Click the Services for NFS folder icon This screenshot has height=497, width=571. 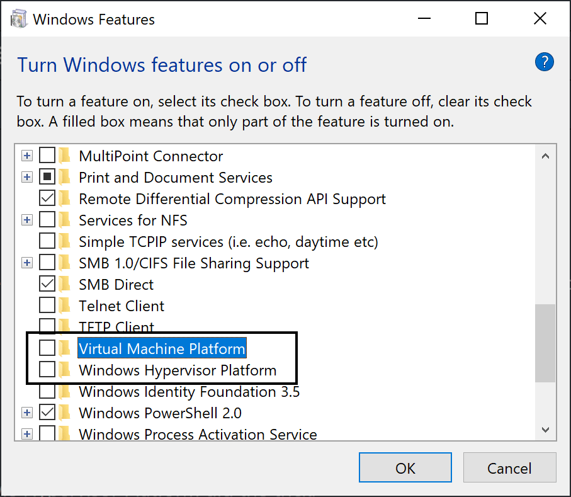[x=65, y=220]
